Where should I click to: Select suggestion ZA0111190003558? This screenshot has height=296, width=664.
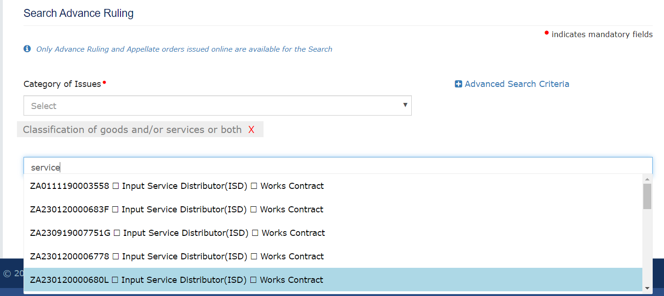(x=333, y=186)
